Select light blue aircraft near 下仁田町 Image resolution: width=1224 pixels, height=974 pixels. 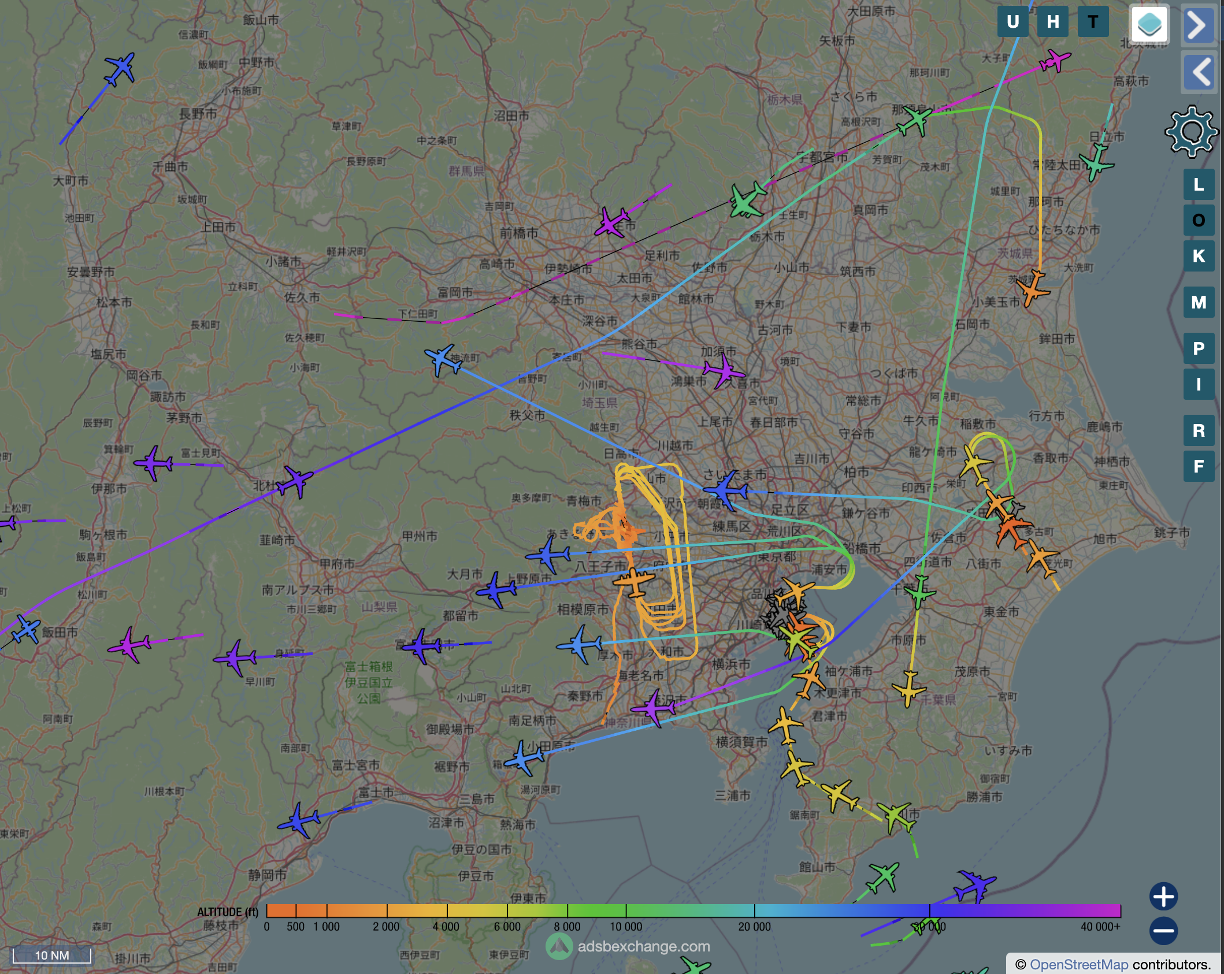click(x=443, y=359)
